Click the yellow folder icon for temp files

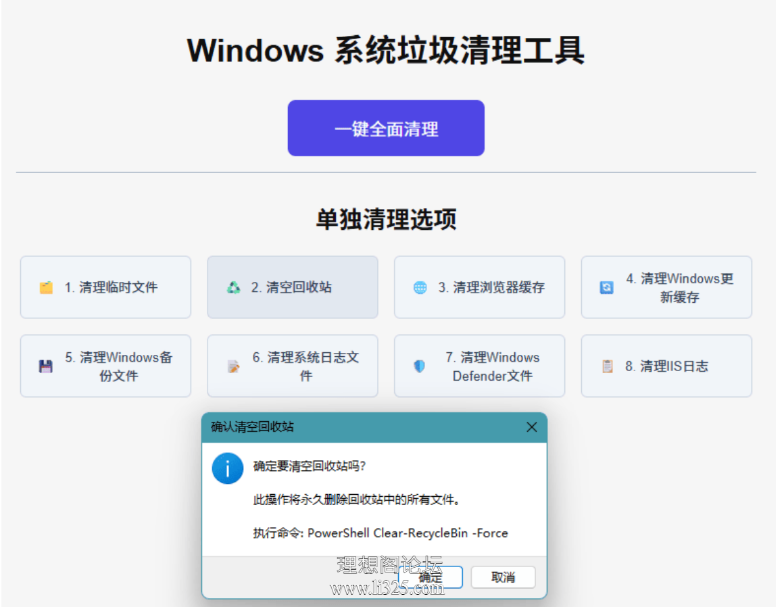(x=46, y=287)
